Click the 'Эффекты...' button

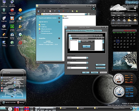point(100,65)
